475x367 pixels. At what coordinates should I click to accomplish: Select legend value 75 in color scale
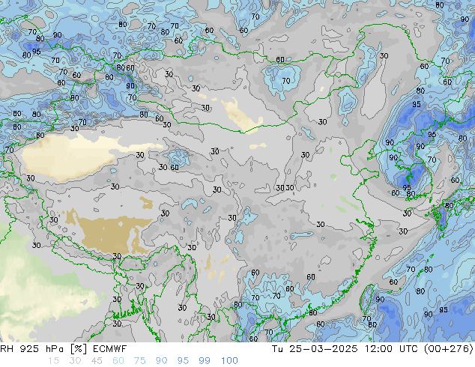click(x=139, y=361)
